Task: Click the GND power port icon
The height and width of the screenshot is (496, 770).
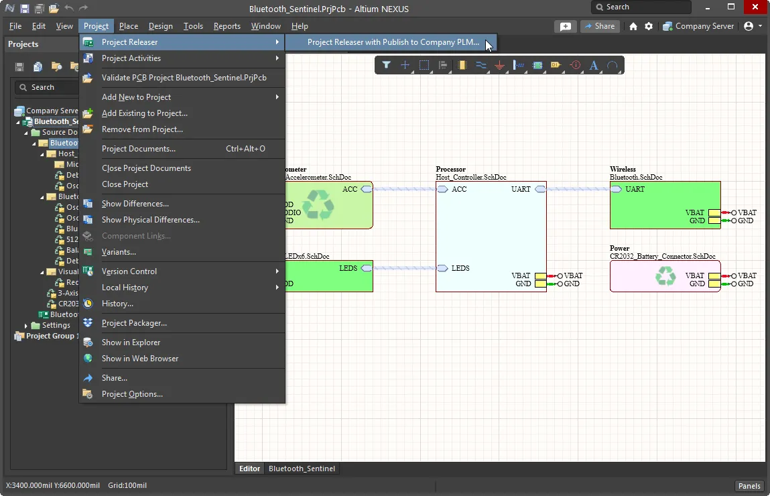Action: coord(499,65)
